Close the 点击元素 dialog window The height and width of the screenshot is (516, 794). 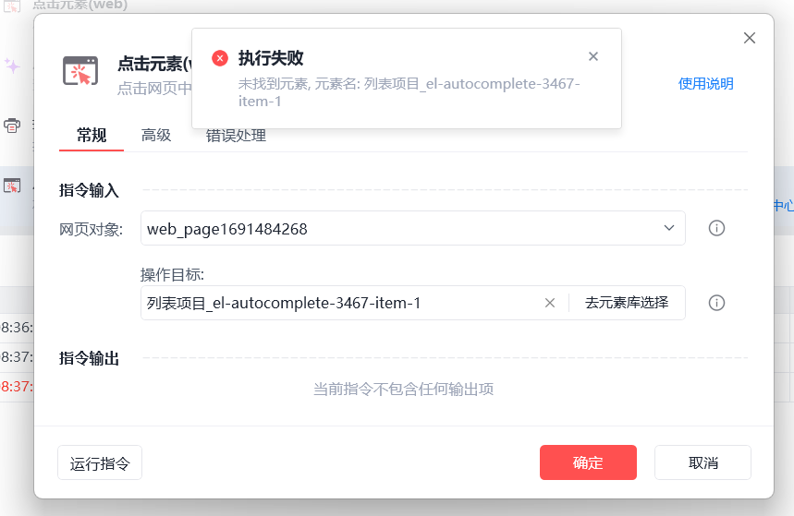(x=750, y=38)
